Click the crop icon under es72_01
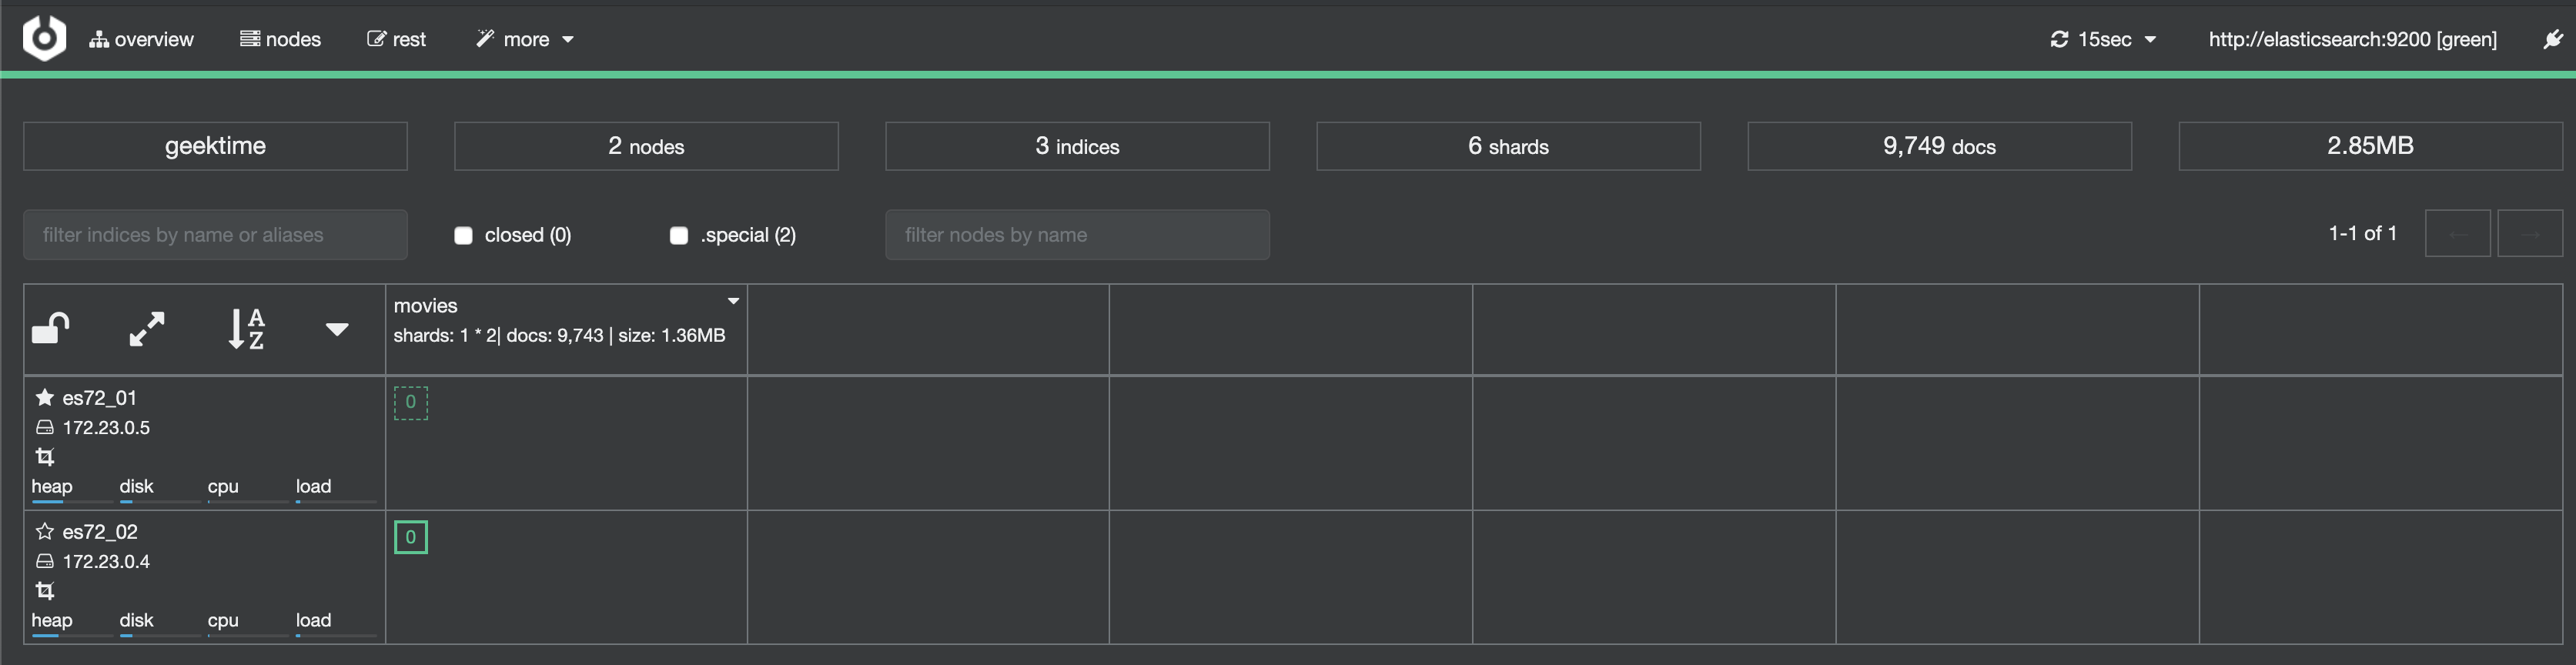 point(45,457)
